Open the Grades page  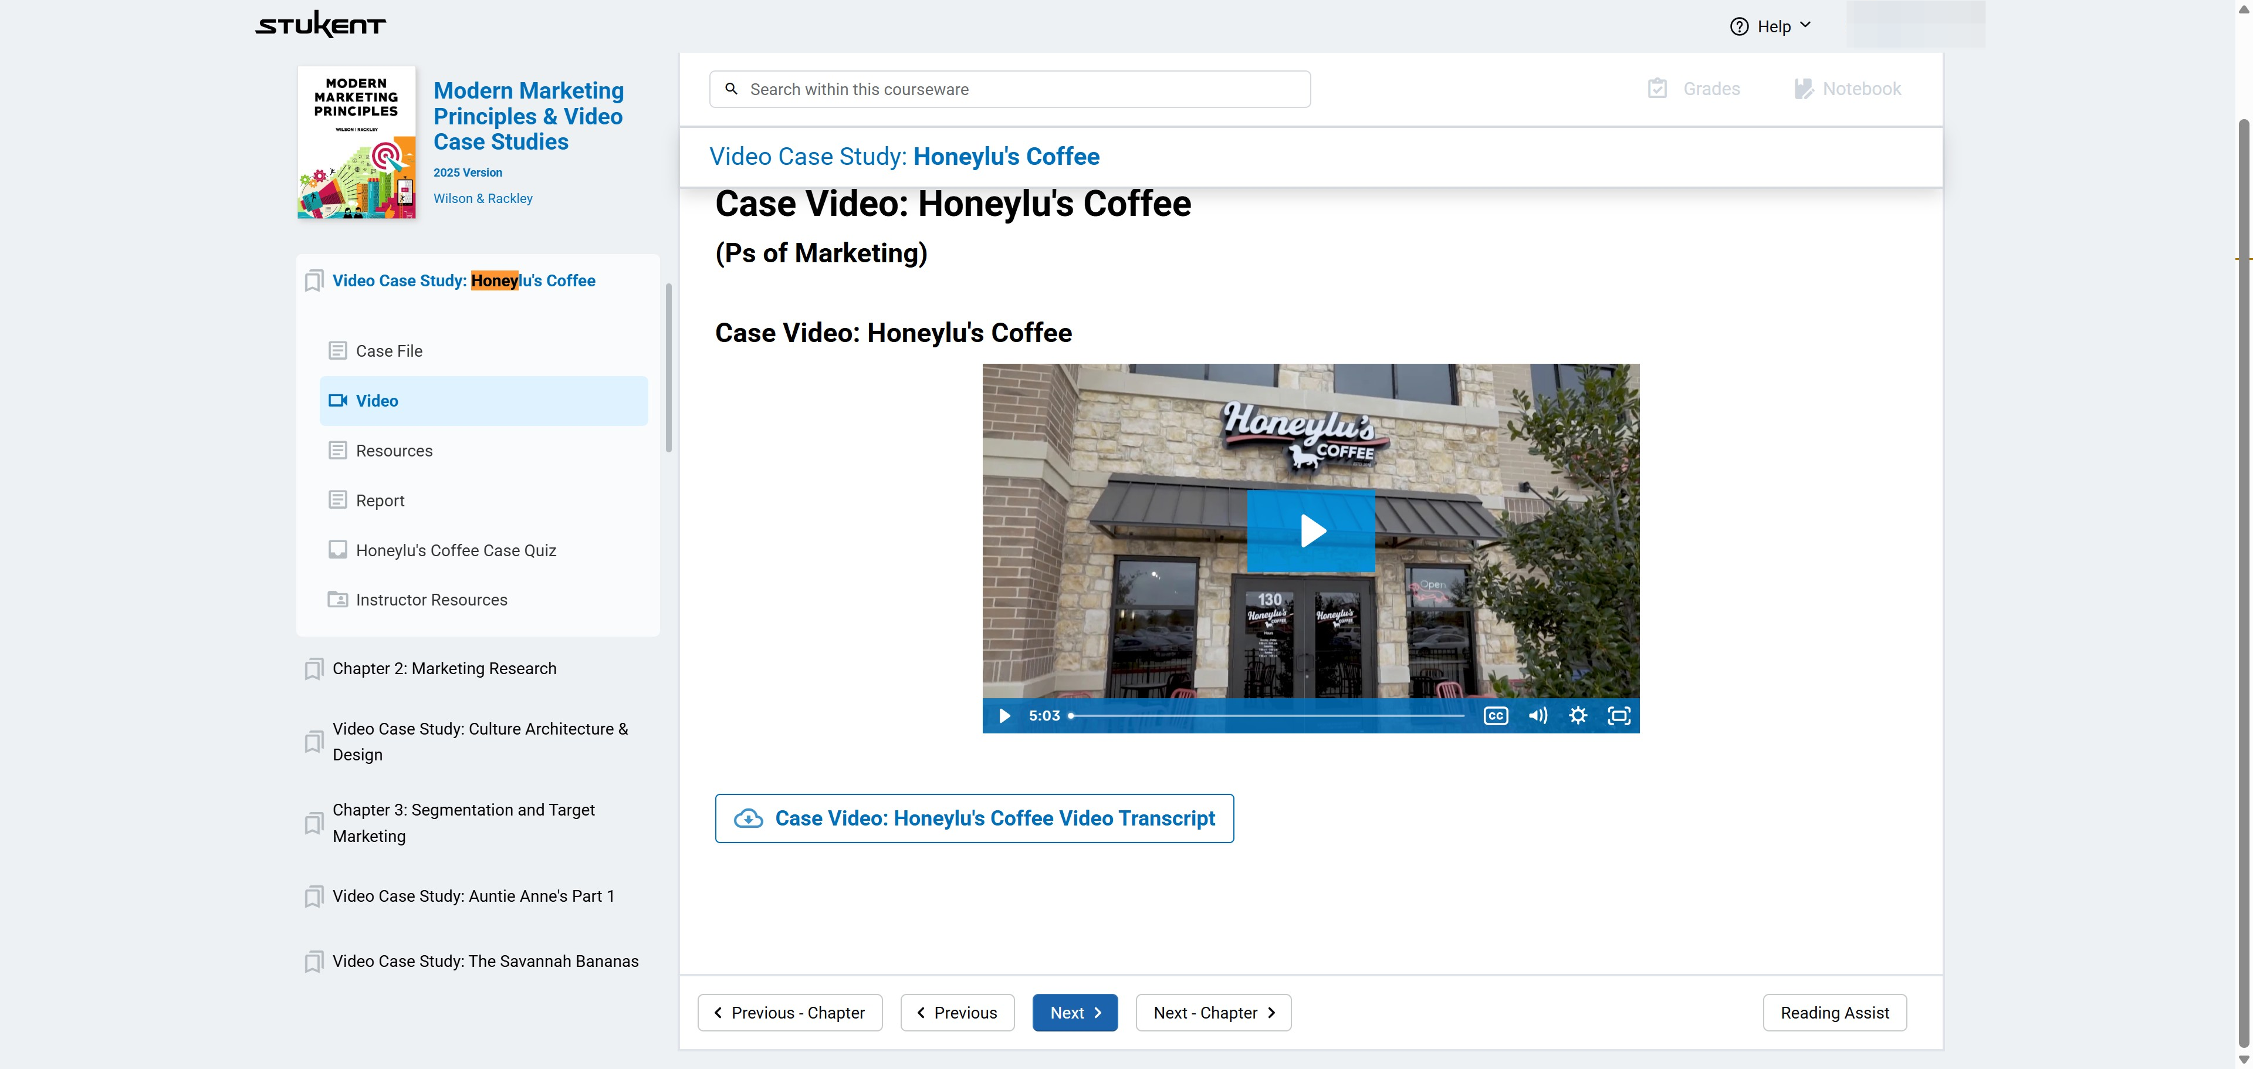[x=1693, y=89]
